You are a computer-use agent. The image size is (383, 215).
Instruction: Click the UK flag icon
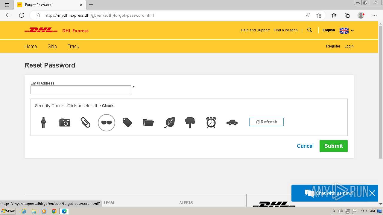click(344, 30)
